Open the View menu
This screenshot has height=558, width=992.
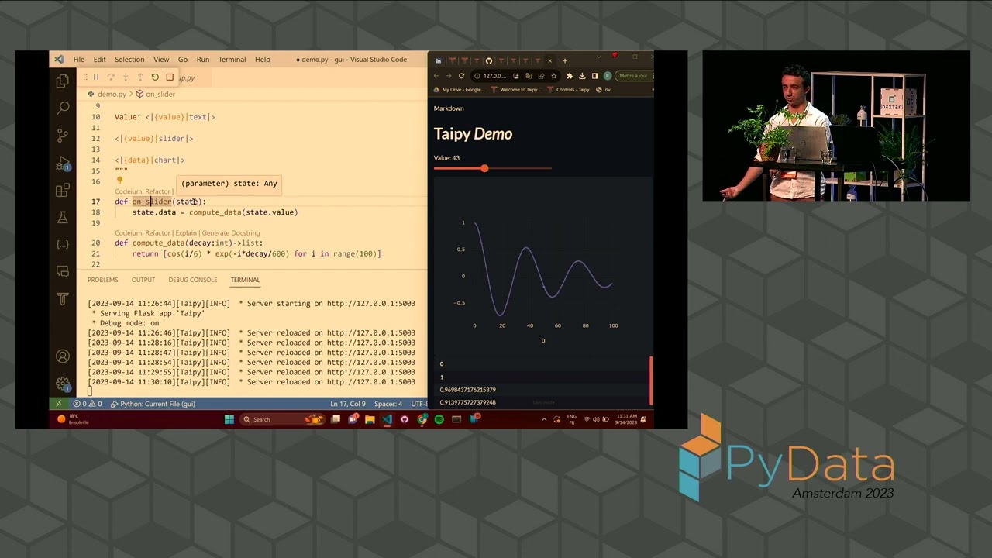pyautogui.click(x=161, y=60)
